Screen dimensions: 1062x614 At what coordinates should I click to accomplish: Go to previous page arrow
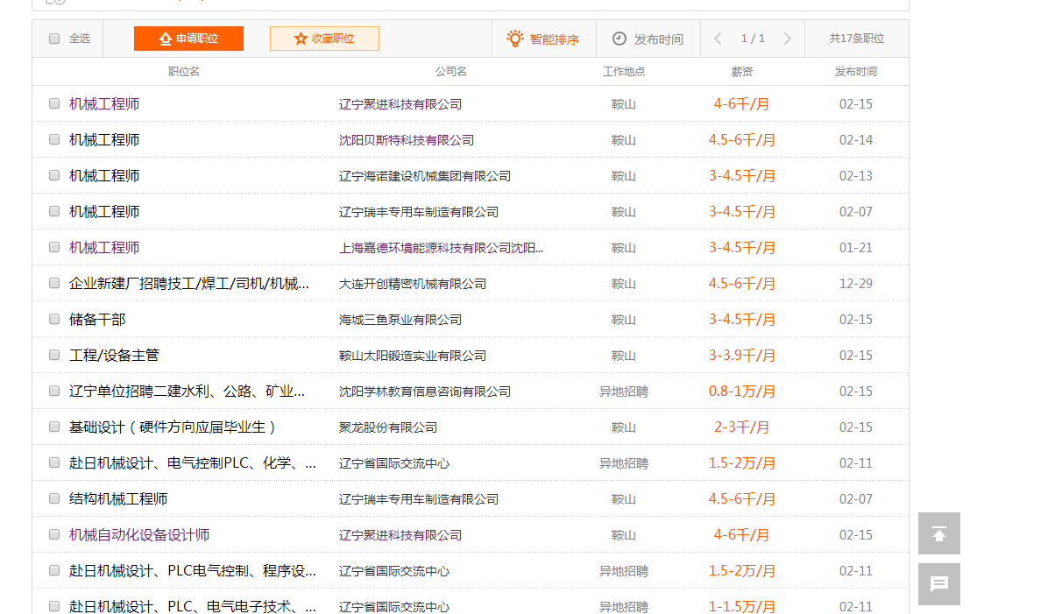(719, 39)
